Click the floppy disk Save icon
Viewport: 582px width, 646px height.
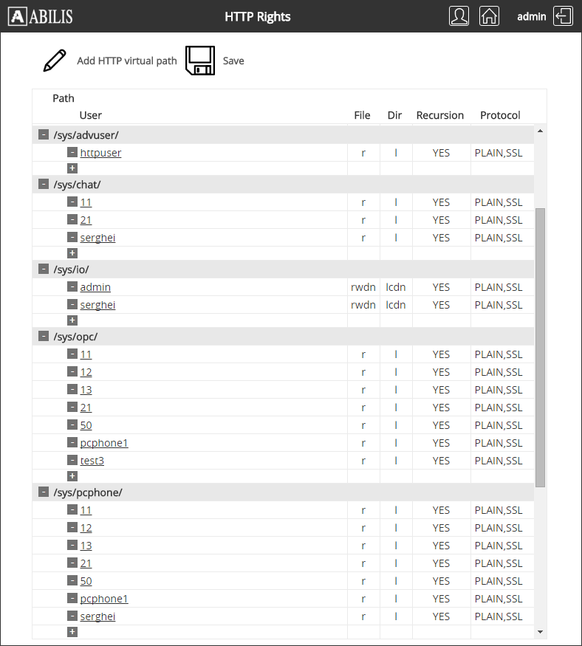[199, 61]
